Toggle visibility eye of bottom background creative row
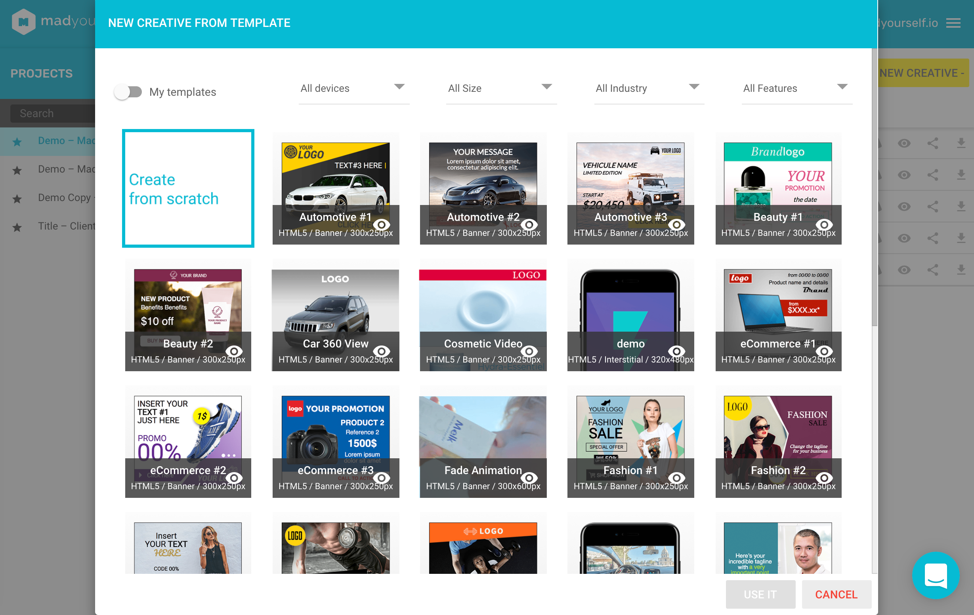The image size is (974, 615). click(x=904, y=270)
